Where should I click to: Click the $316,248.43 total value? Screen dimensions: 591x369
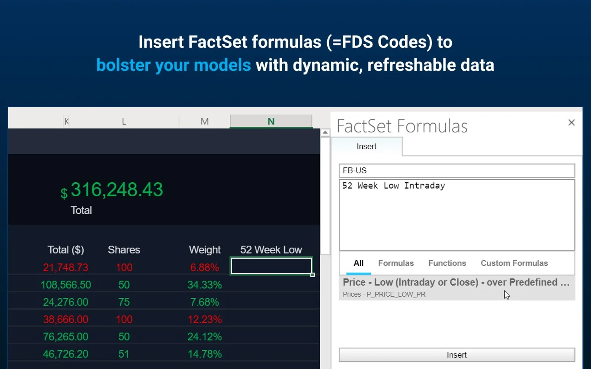(x=112, y=190)
